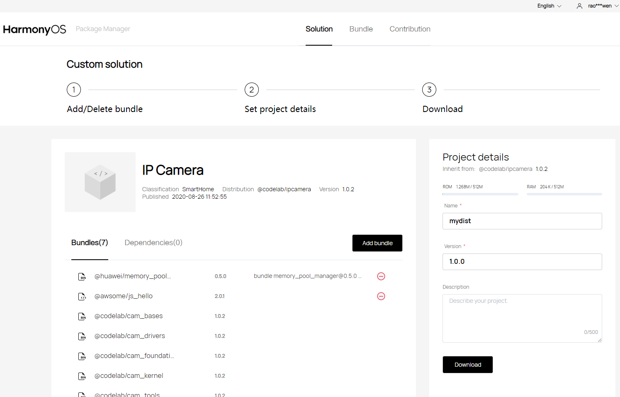The height and width of the screenshot is (397, 620).
Task: Click the BIN file icon beside @codelab/cam_drivers
Action: pyautogui.click(x=82, y=336)
